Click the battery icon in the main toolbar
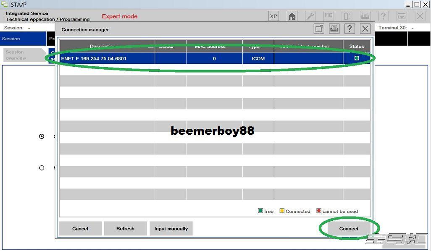The height and width of the screenshot is (251, 431). point(347,16)
